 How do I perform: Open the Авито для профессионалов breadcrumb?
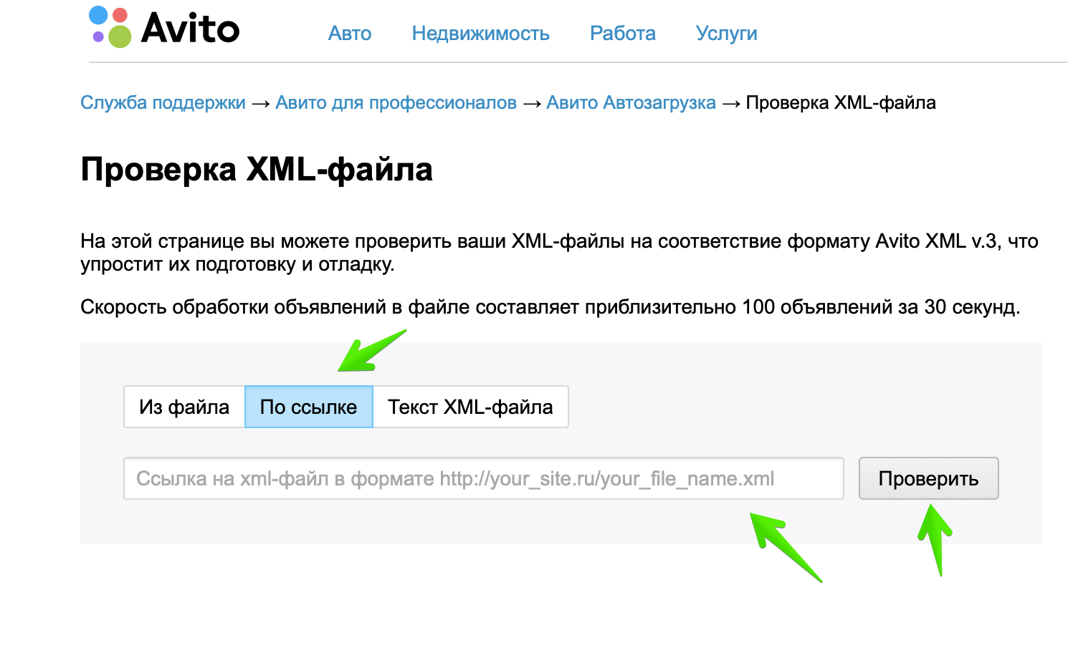pyautogui.click(x=396, y=102)
